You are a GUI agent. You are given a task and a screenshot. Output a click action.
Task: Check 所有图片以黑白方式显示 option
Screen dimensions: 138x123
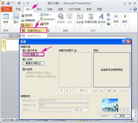point(24,76)
